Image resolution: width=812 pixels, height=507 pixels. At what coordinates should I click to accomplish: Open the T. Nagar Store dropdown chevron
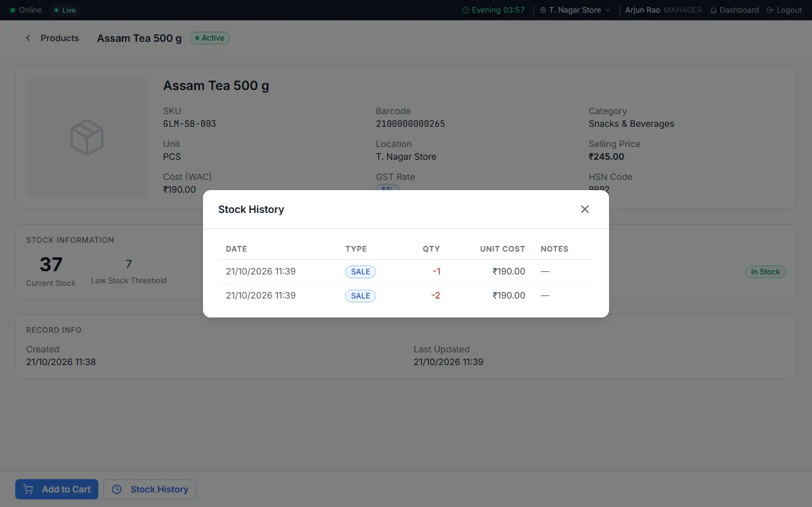click(x=608, y=10)
